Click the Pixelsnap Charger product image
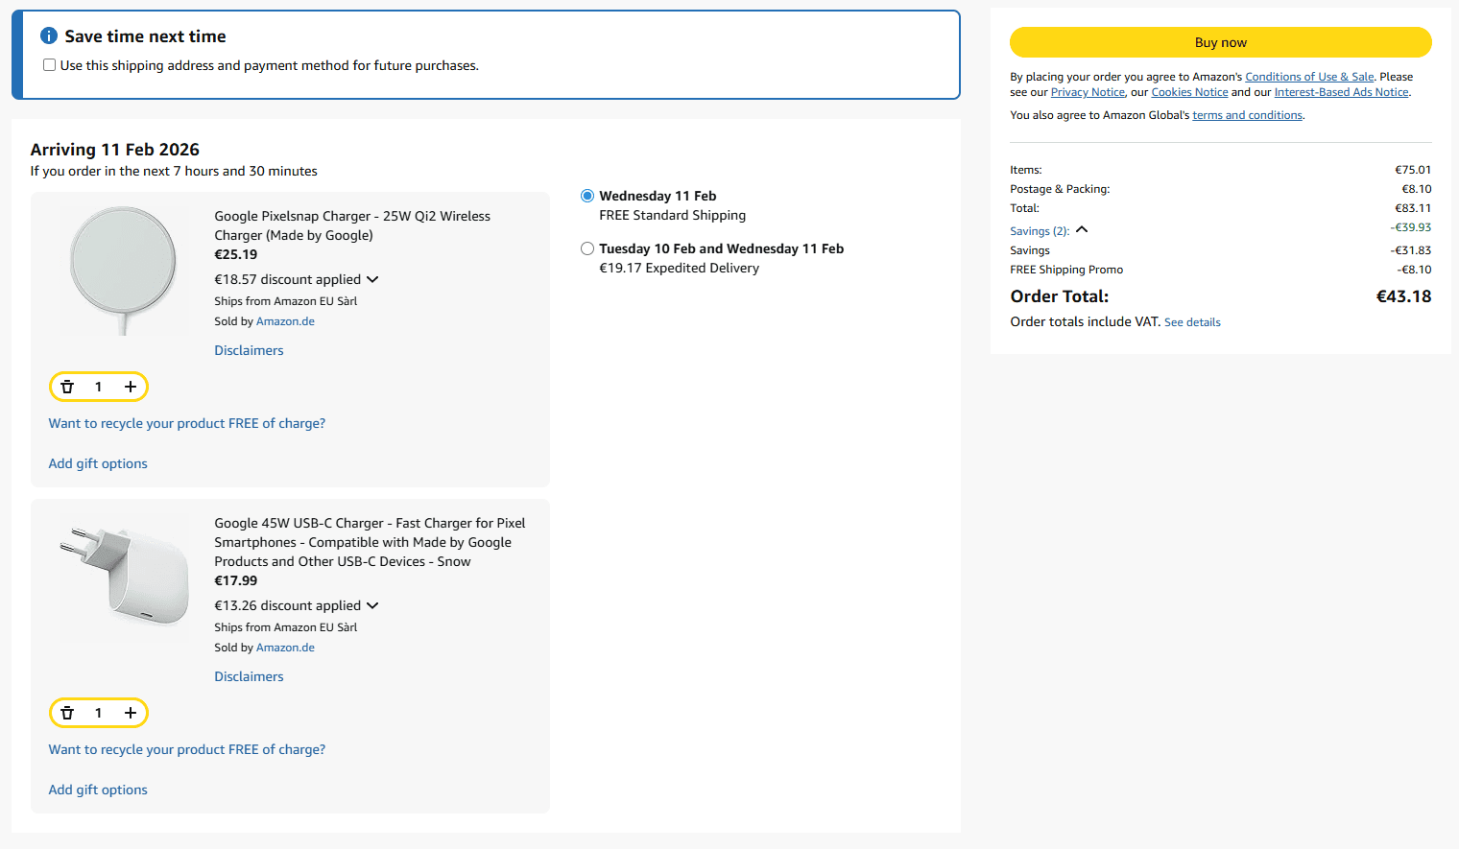The width and height of the screenshot is (1459, 849). (x=124, y=271)
